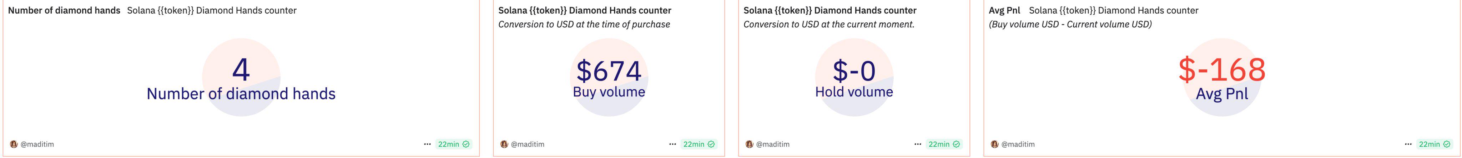Click the green check icon in the Number of diamond hands panel

pyautogui.click(x=466, y=144)
